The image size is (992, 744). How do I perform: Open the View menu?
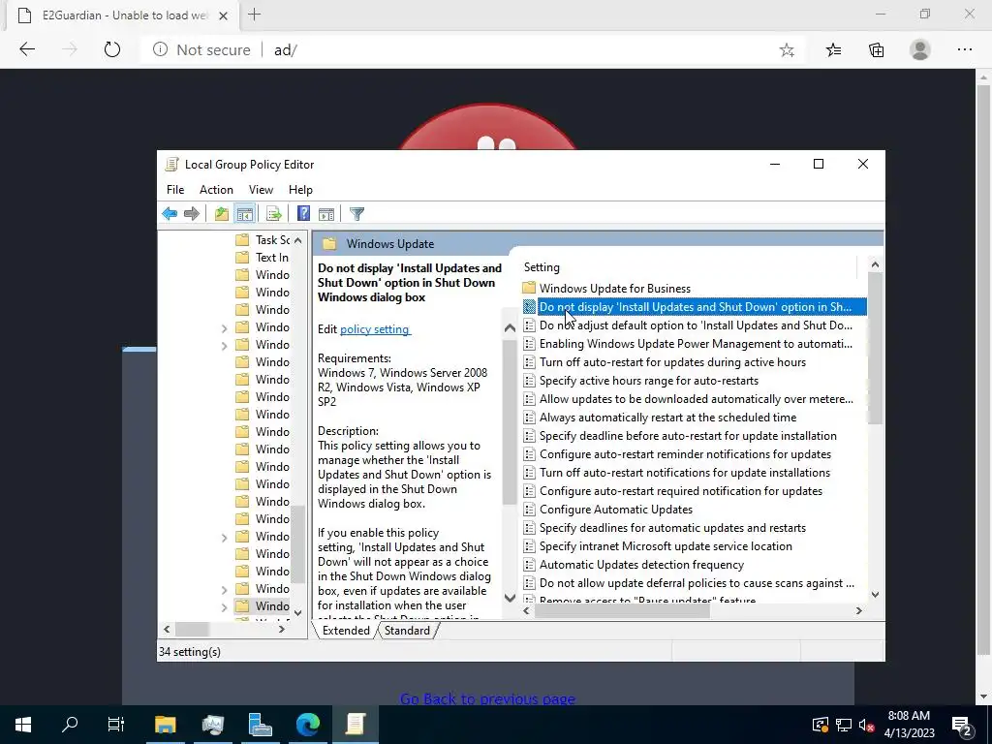pos(261,190)
